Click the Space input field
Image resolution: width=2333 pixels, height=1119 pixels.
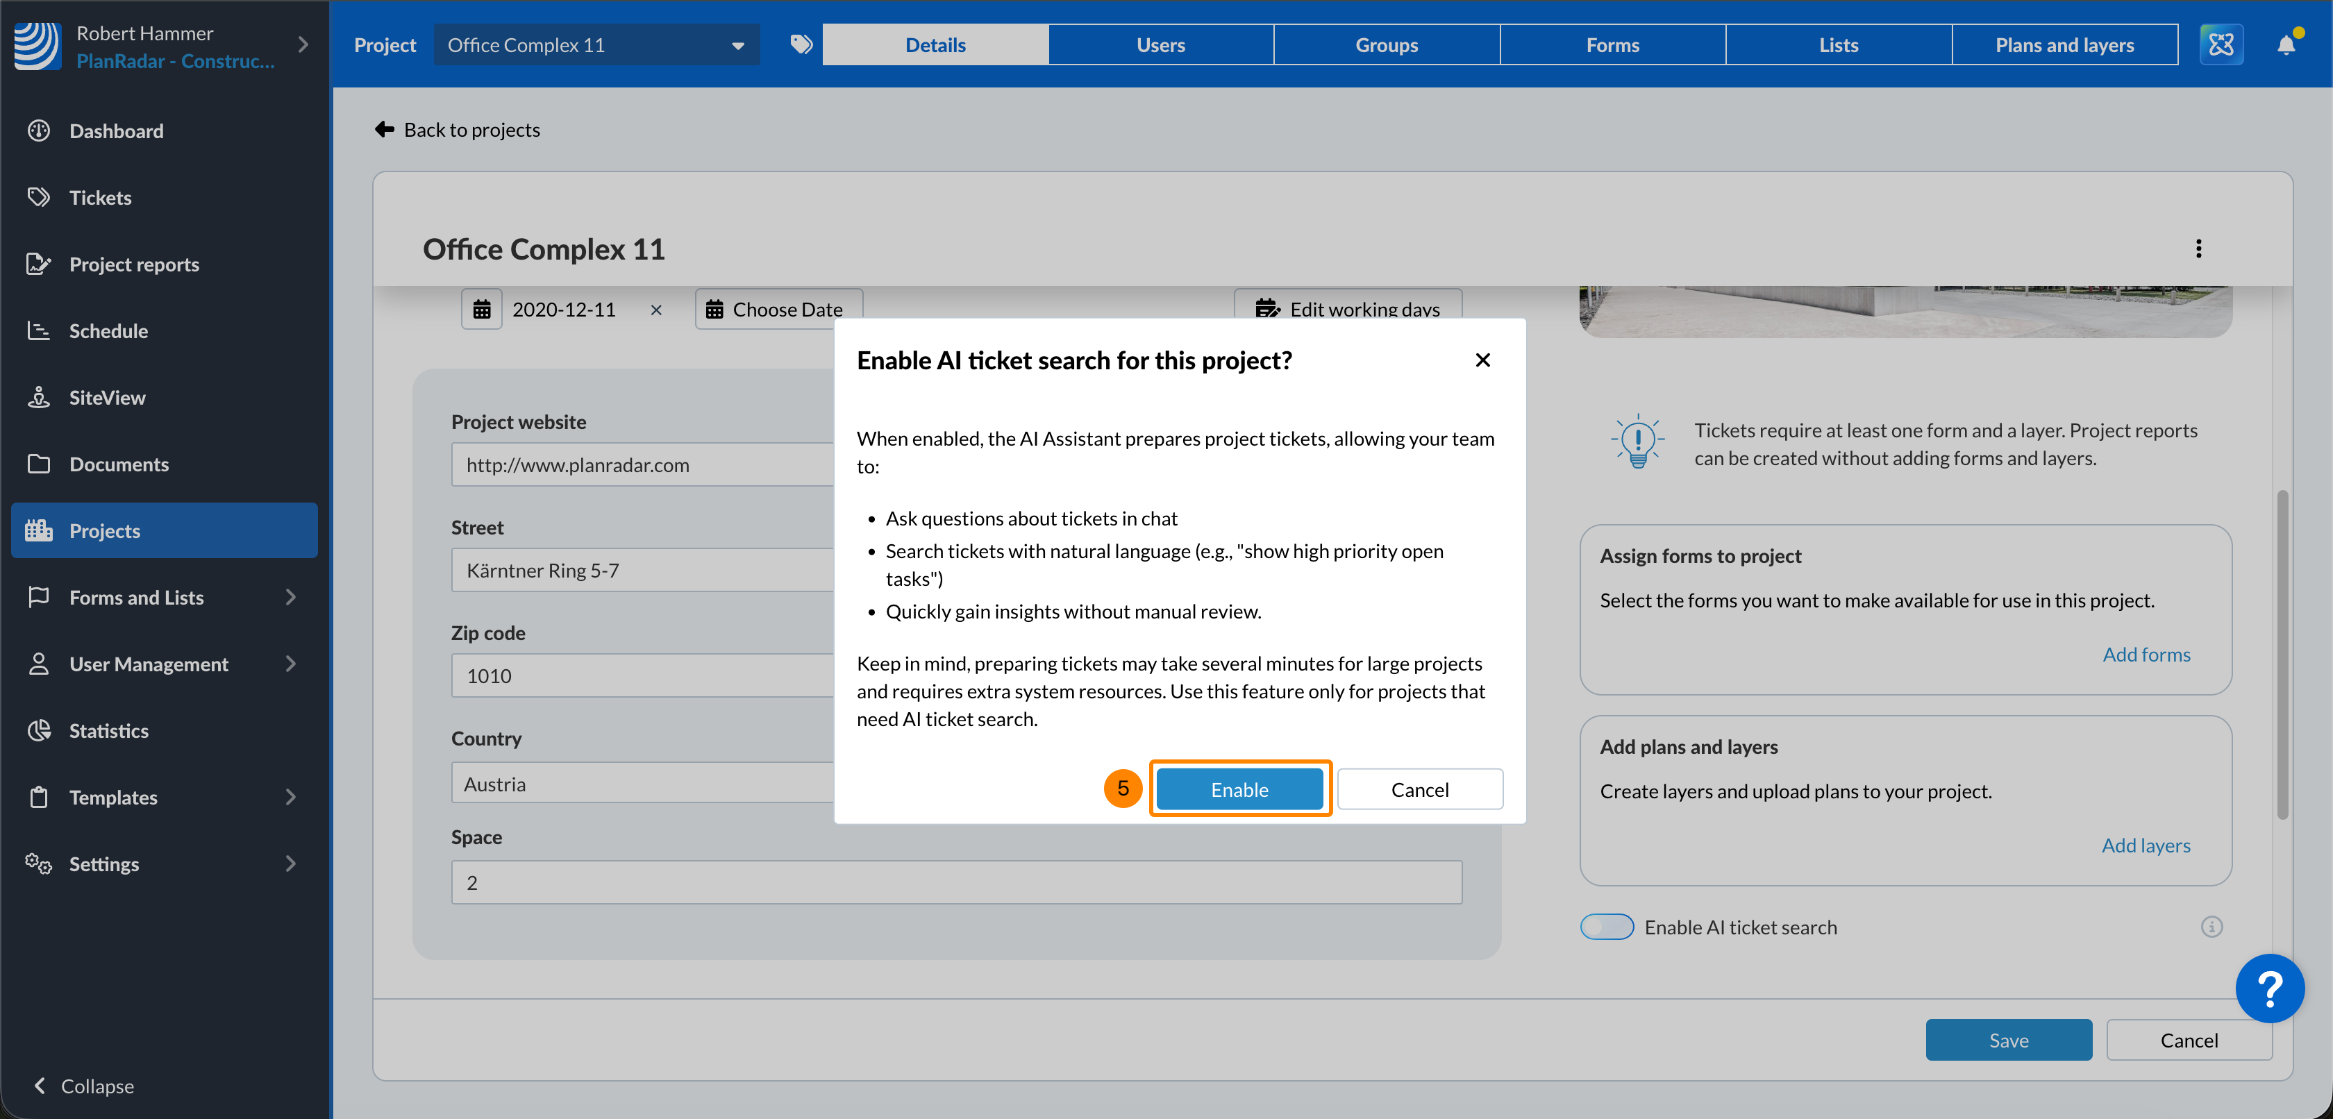(x=955, y=883)
